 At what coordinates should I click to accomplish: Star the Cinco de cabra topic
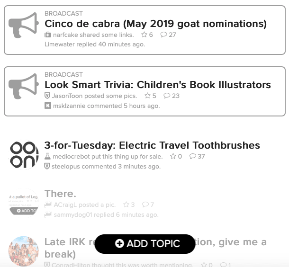click(144, 35)
